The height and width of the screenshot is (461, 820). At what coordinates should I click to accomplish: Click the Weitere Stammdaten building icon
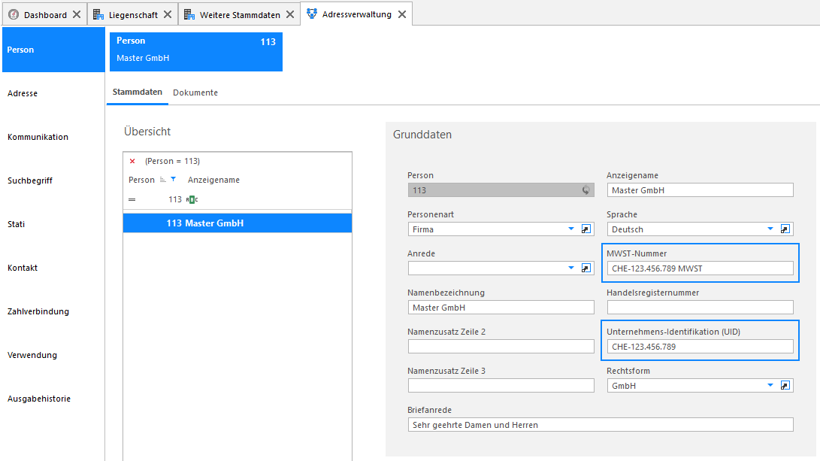[x=189, y=14]
